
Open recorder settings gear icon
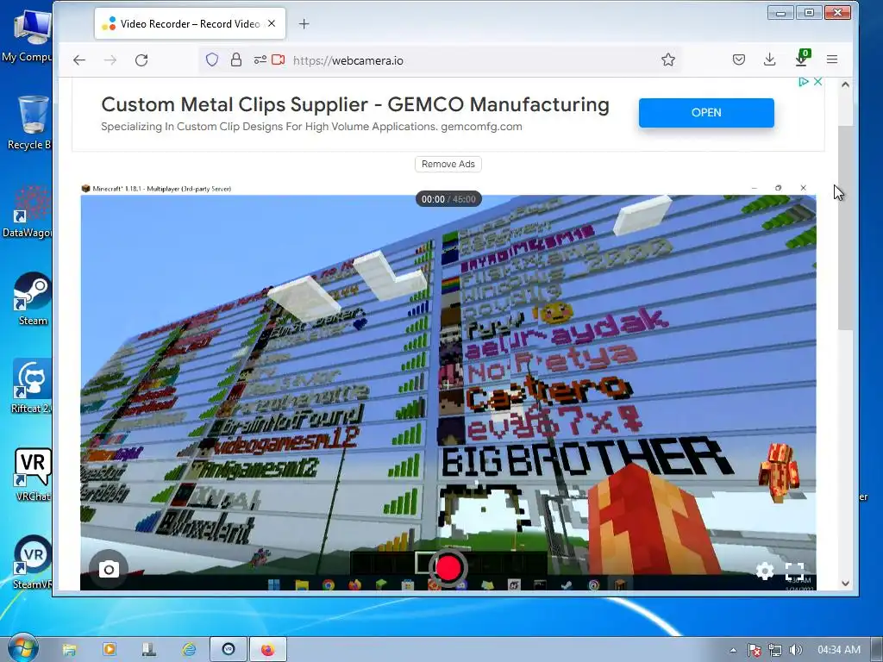pyautogui.click(x=765, y=571)
